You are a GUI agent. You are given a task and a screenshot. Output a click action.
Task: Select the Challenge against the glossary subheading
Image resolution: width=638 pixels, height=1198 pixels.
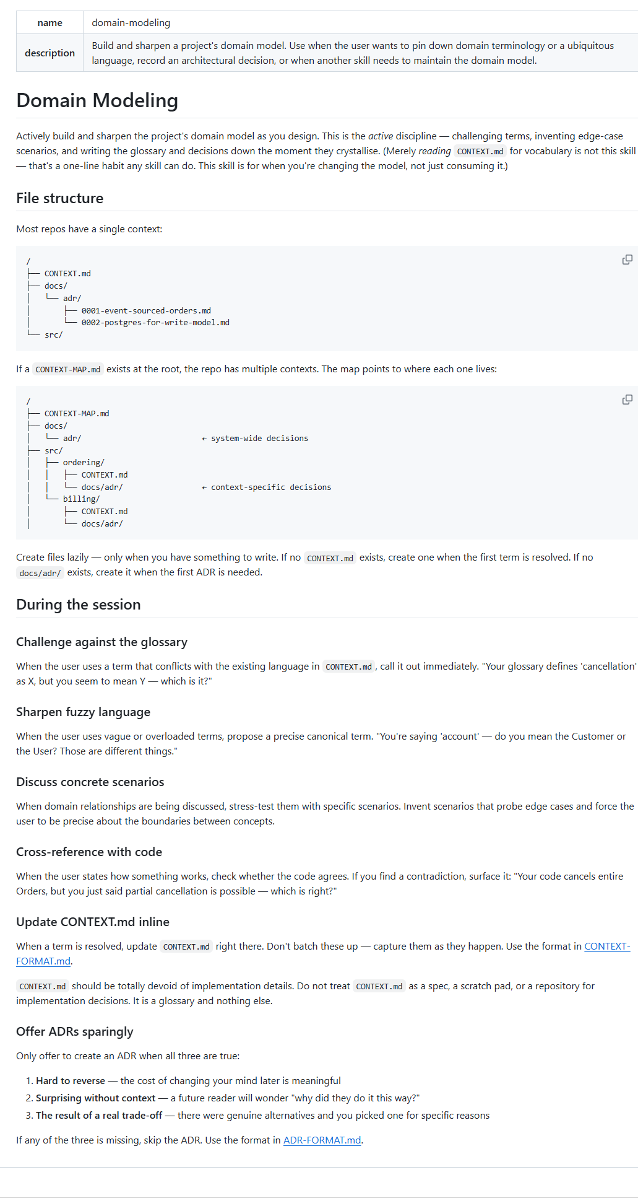point(101,642)
